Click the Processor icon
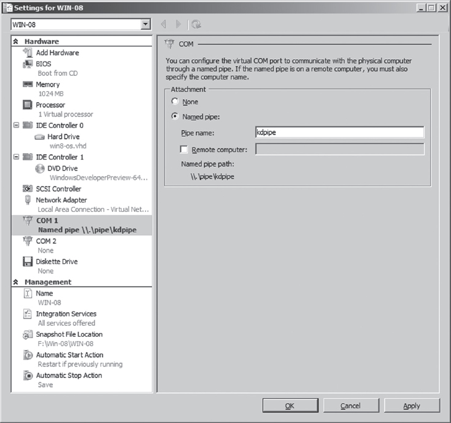 pos(28,105)
